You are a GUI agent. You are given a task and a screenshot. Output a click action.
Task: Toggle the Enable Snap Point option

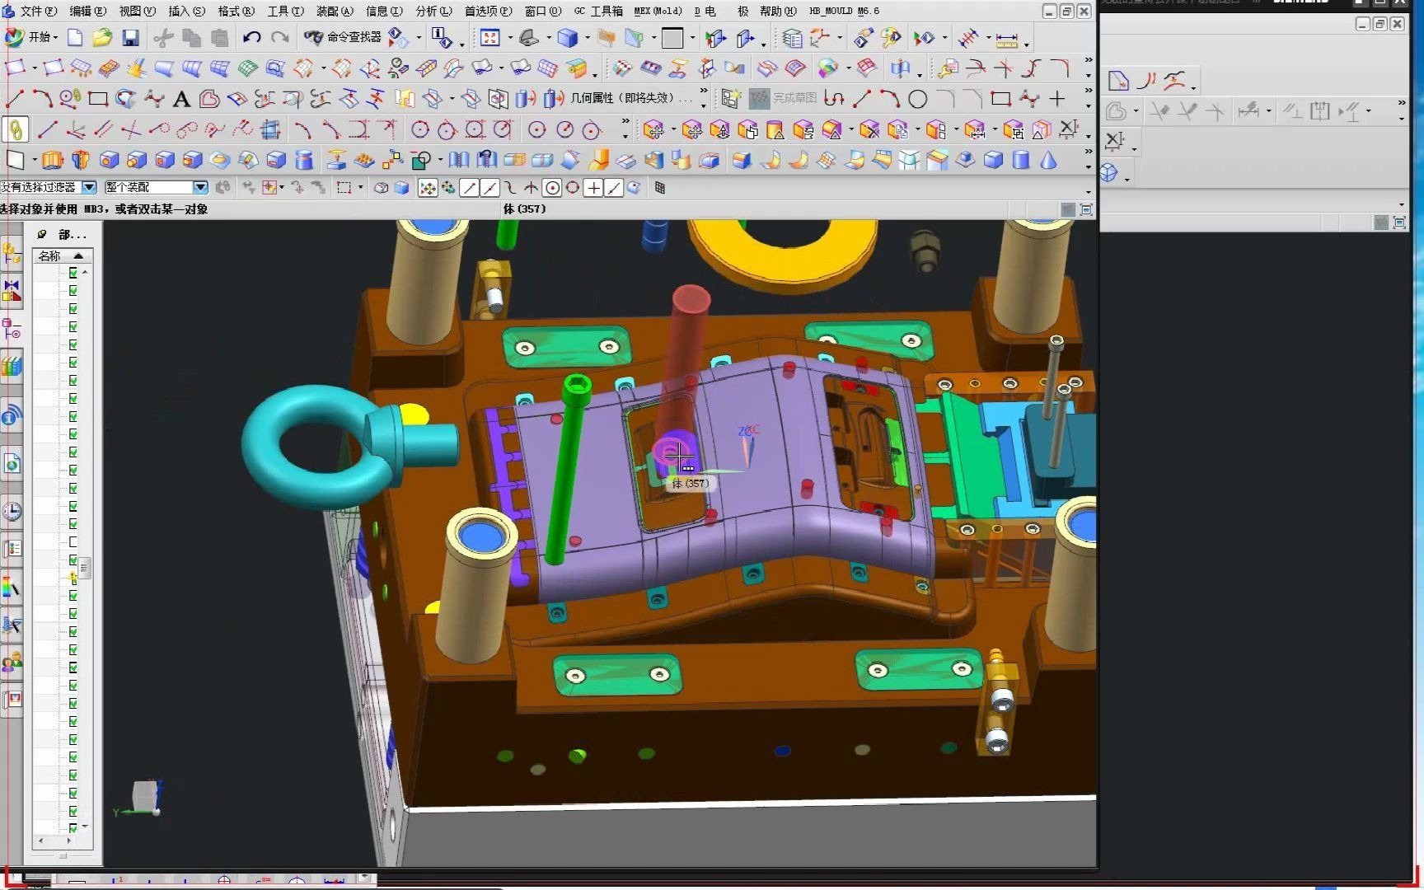point(428,188)
